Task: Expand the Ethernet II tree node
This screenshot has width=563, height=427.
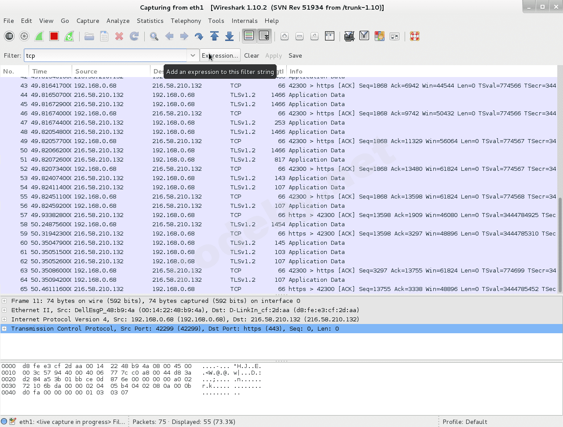Action: coord(4,310)
